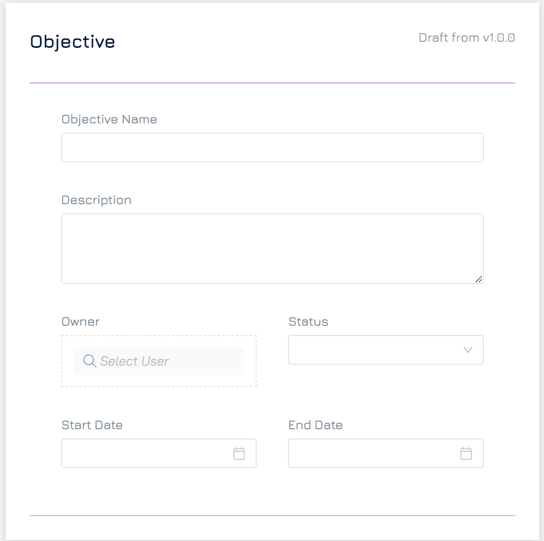Expand the Status dropdown chevron
The height and width of the screenshot is (541, 544).
pos(468,349)
